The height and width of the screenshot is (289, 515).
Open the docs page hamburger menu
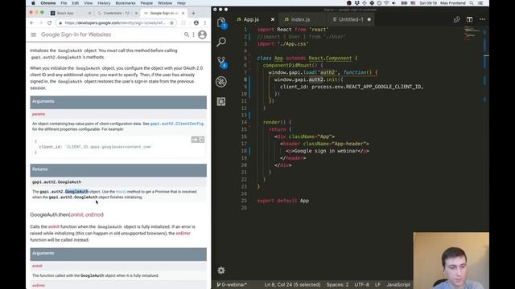[x=34, y=35]
